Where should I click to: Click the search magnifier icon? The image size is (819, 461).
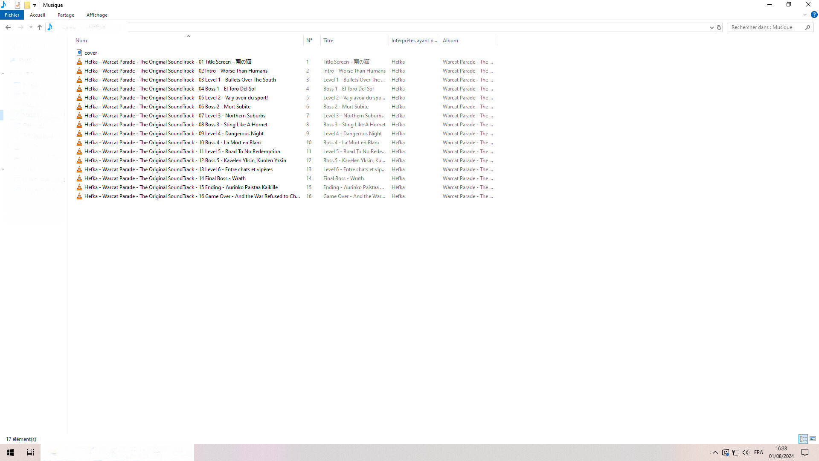point(807,27)
